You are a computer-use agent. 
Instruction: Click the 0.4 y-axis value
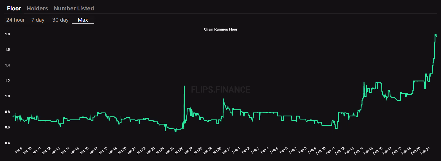pyautogui.click(x=7, y=143)
